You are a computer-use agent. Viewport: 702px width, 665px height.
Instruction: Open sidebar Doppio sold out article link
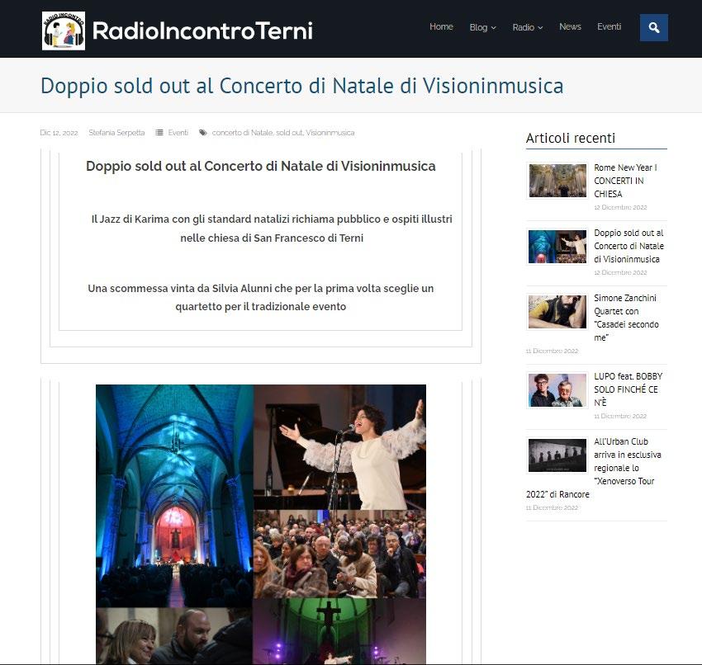[628, 246]
